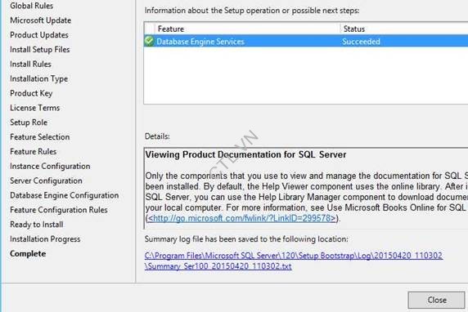Select Ready to Install step
The width and height of the screenshot is (468, 312).
[x=37, y=225]
